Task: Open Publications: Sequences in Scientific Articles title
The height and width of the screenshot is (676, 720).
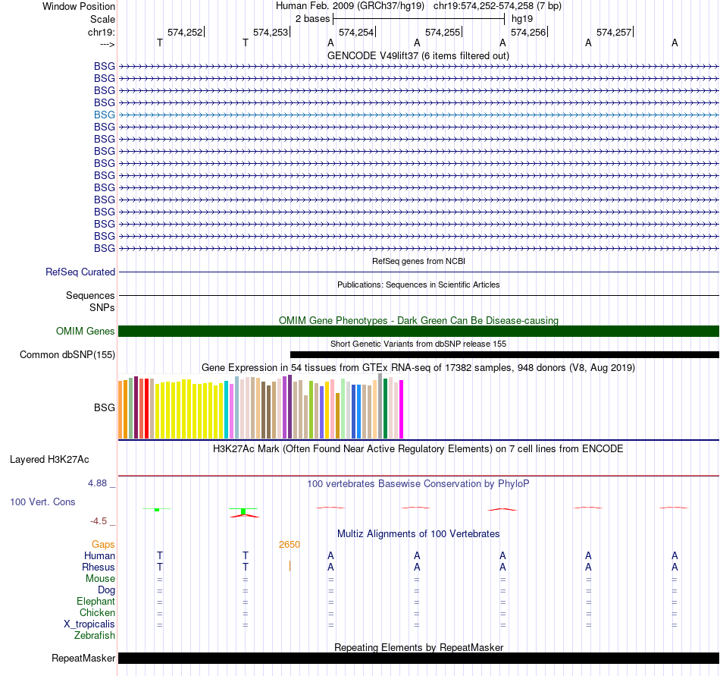Action: pyautogui.click(x=418, y=285)
